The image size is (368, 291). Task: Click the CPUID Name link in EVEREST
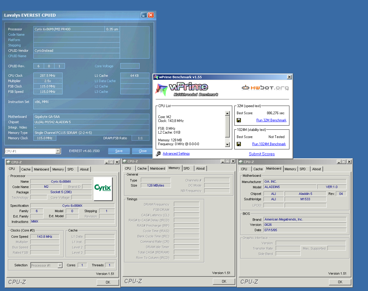pos(17,56)
